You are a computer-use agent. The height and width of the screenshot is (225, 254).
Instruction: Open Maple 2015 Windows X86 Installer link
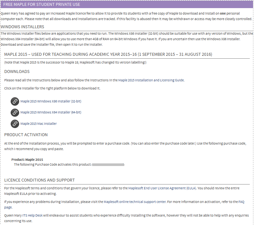tap(51, 101)
